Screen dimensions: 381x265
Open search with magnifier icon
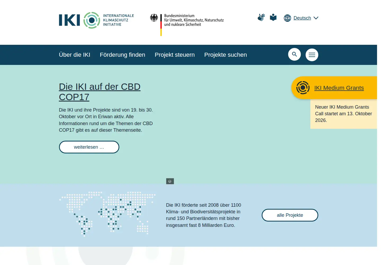[294, 54]
